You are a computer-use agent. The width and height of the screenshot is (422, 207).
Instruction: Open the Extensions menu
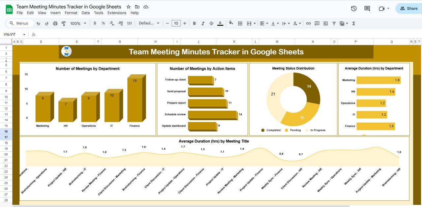[117, 13]
